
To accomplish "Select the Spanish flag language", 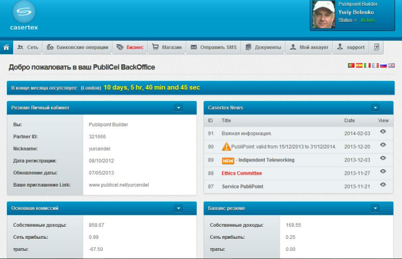I will 359,65.
